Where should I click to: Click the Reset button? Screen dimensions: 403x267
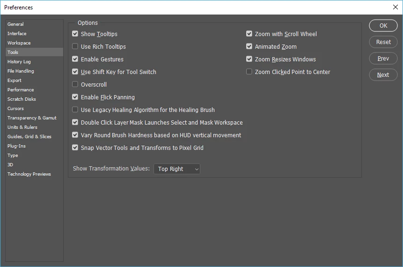click(383, 42)
